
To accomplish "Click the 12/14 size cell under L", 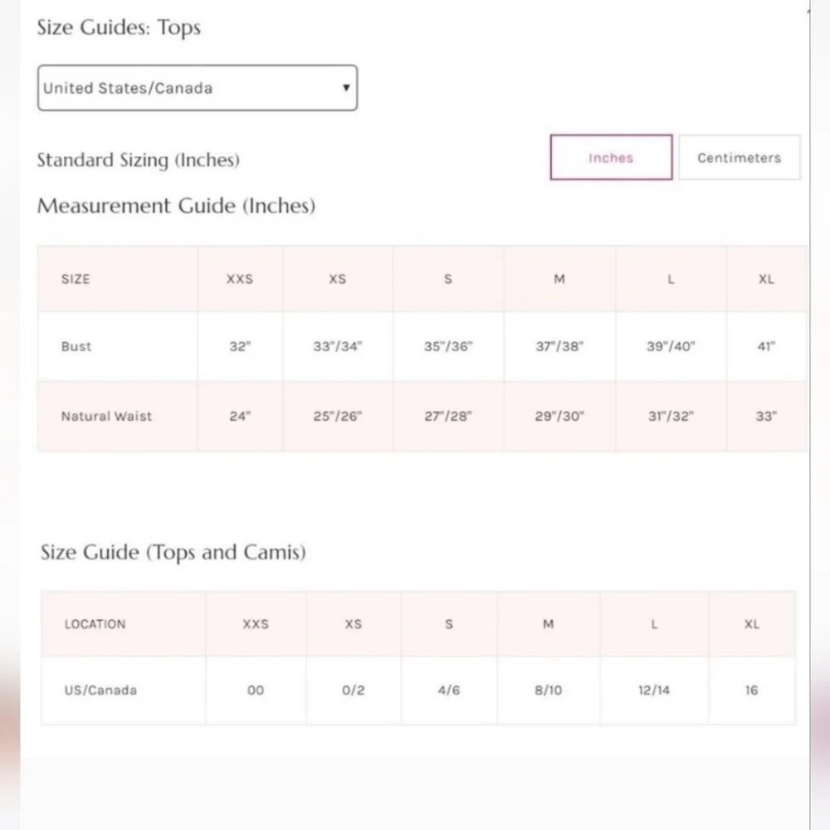I will coord(654,691).
